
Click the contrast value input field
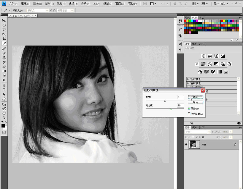(x=180, y=105)
